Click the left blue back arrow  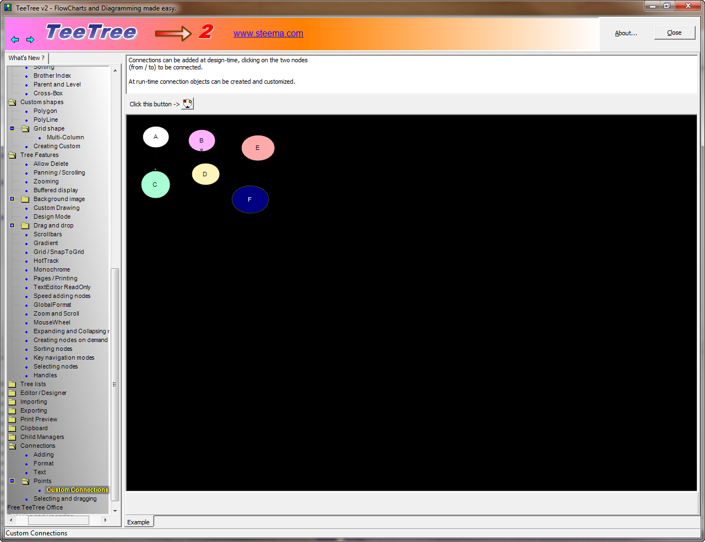[x=15, y=40]
